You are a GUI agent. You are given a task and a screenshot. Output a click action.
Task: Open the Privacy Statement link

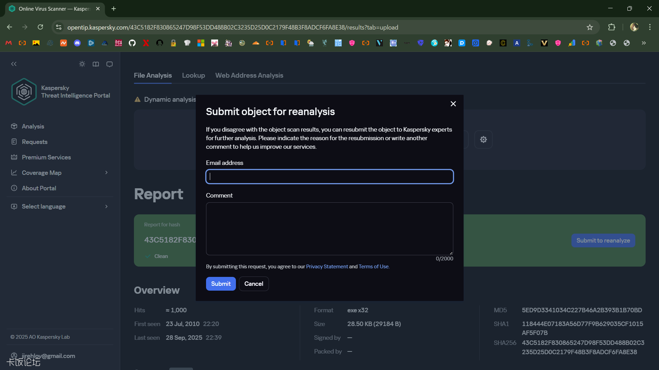(x=327, y=267)
